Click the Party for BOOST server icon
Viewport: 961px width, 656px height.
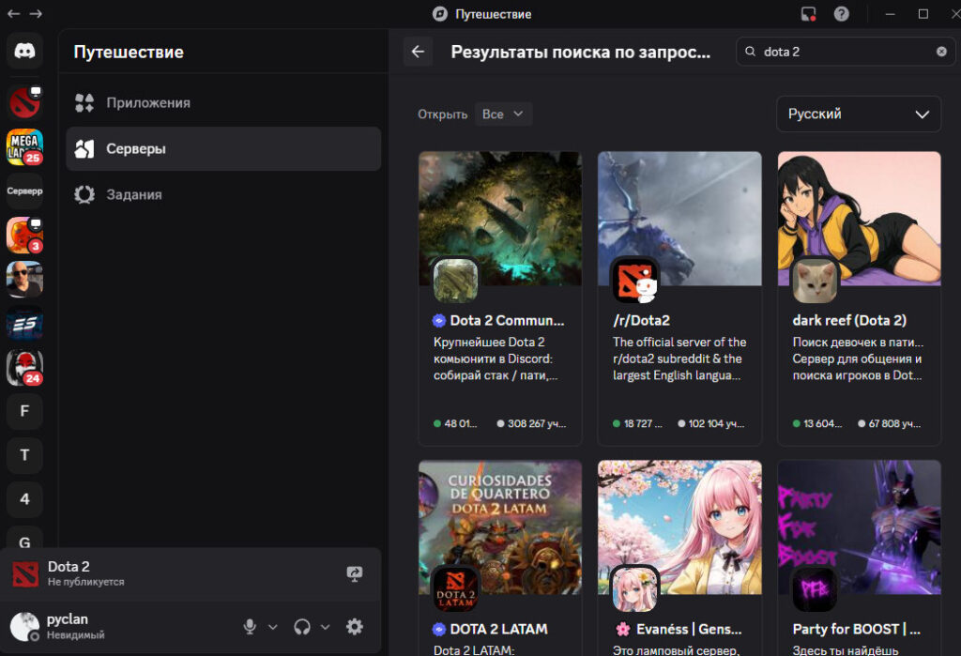[815, 589]
